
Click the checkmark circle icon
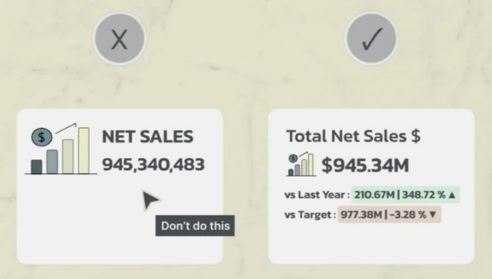pos(371,39)
